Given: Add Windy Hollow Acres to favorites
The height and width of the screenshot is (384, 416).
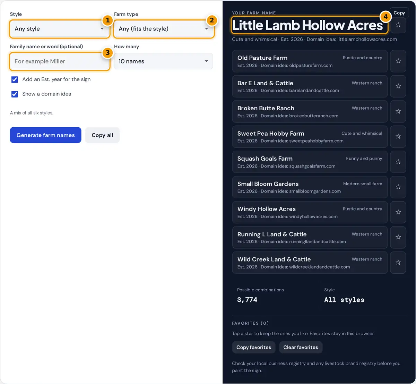Looking at the screenshot, I should pos(398,212).
